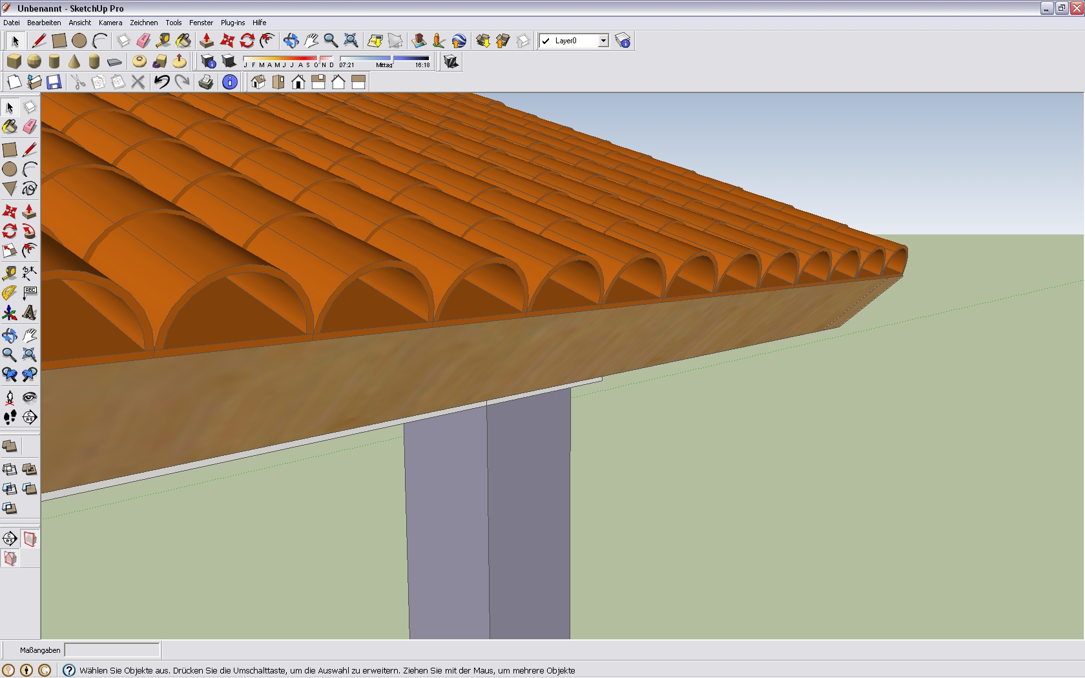The height and width of the screenshot is (678, 1085).
Task: Open the Layer Manager icon
Action: (623, 41)
